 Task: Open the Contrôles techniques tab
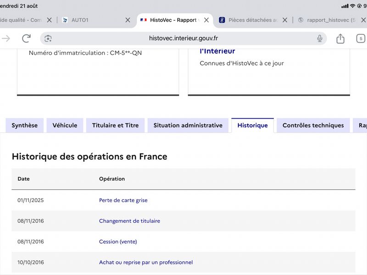pos(313,125)
